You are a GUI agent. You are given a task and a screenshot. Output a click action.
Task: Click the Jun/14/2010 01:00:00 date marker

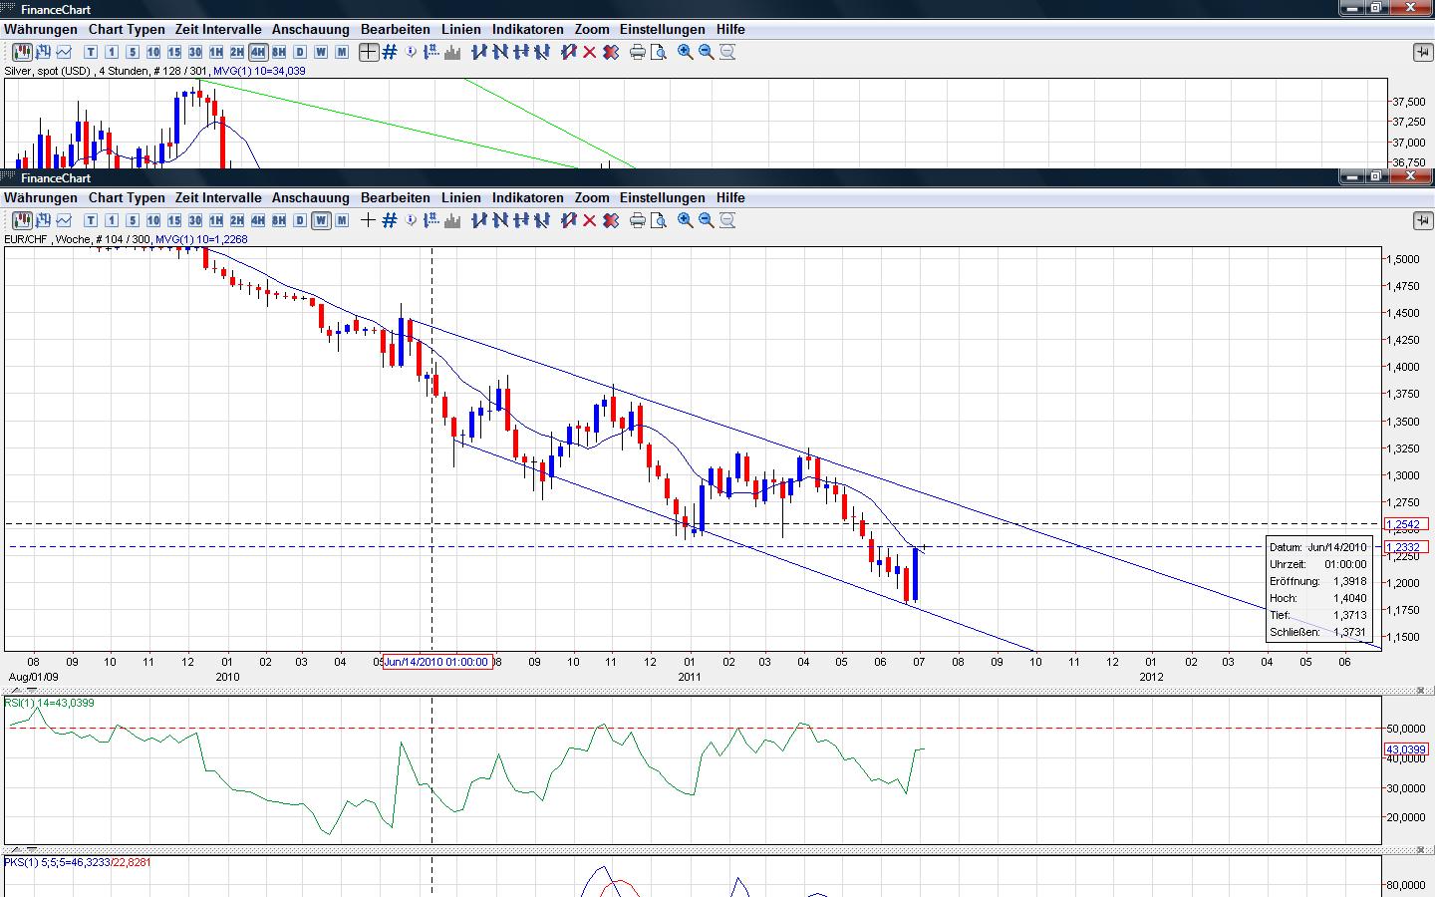[x=437, y=662]
